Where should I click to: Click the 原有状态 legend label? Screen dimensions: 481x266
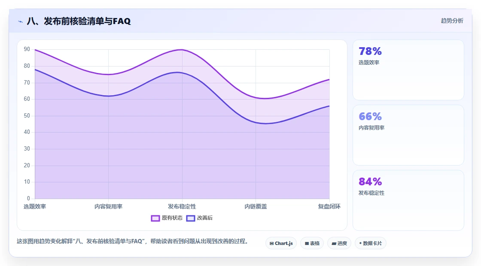172,218
